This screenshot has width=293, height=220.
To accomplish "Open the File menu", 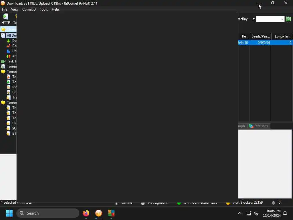I will coord(5,9).
